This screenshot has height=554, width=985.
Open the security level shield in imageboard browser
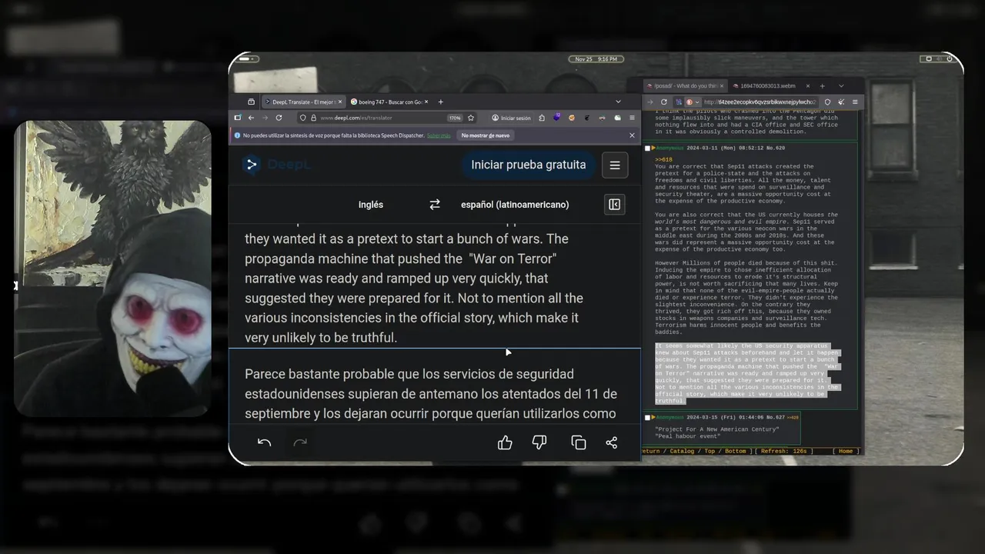coord(827,102)
